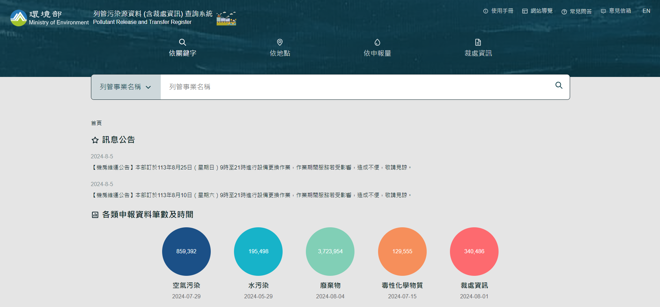Click the 空氣污染 label

186,286
